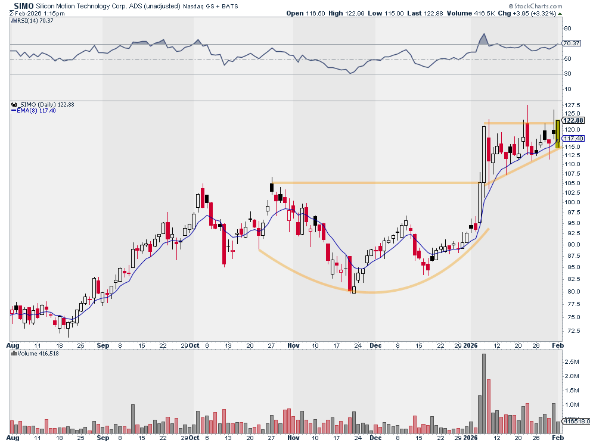
Task: Click the Volume 416,518 panel label
Action: (38, 354)
